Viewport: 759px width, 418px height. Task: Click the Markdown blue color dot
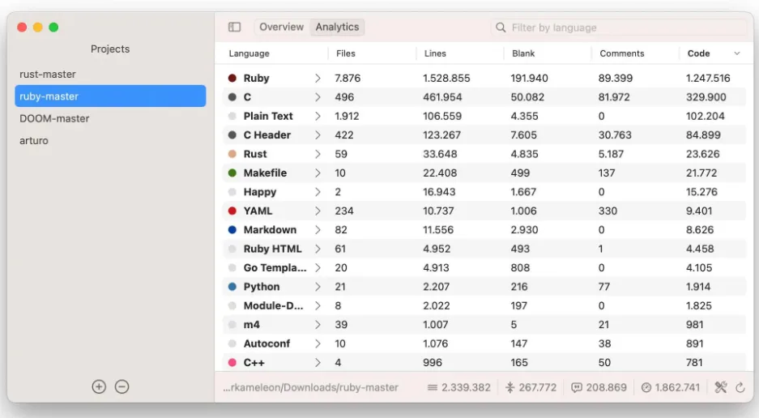click(232, 229)
